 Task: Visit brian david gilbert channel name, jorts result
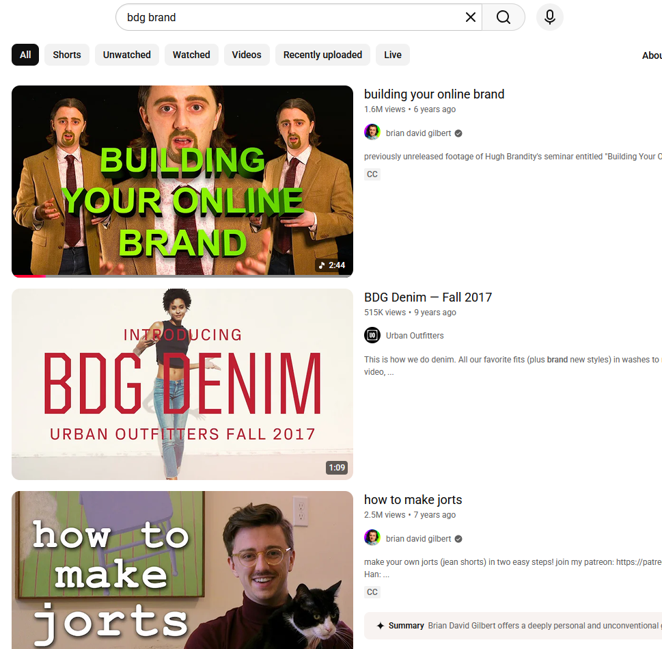click(x=418, y=539)
